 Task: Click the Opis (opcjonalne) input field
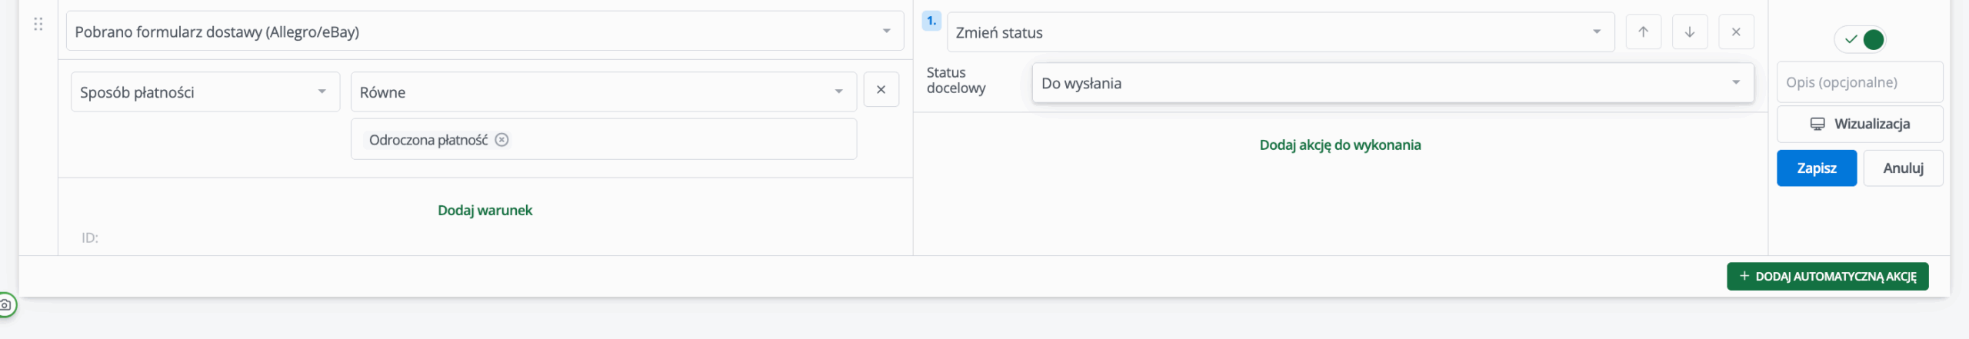click(1860, 82)
